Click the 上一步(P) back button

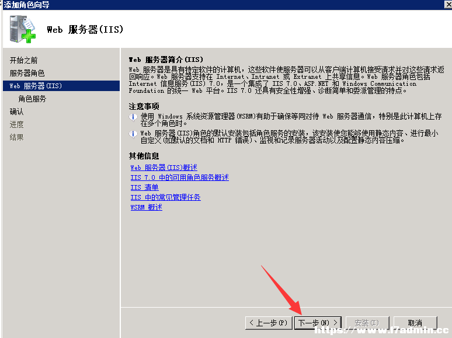tap(269, 323)
